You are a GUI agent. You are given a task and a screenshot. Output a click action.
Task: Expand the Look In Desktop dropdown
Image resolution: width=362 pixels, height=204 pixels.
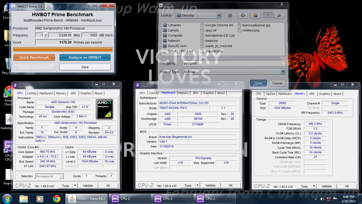point(219,15)
